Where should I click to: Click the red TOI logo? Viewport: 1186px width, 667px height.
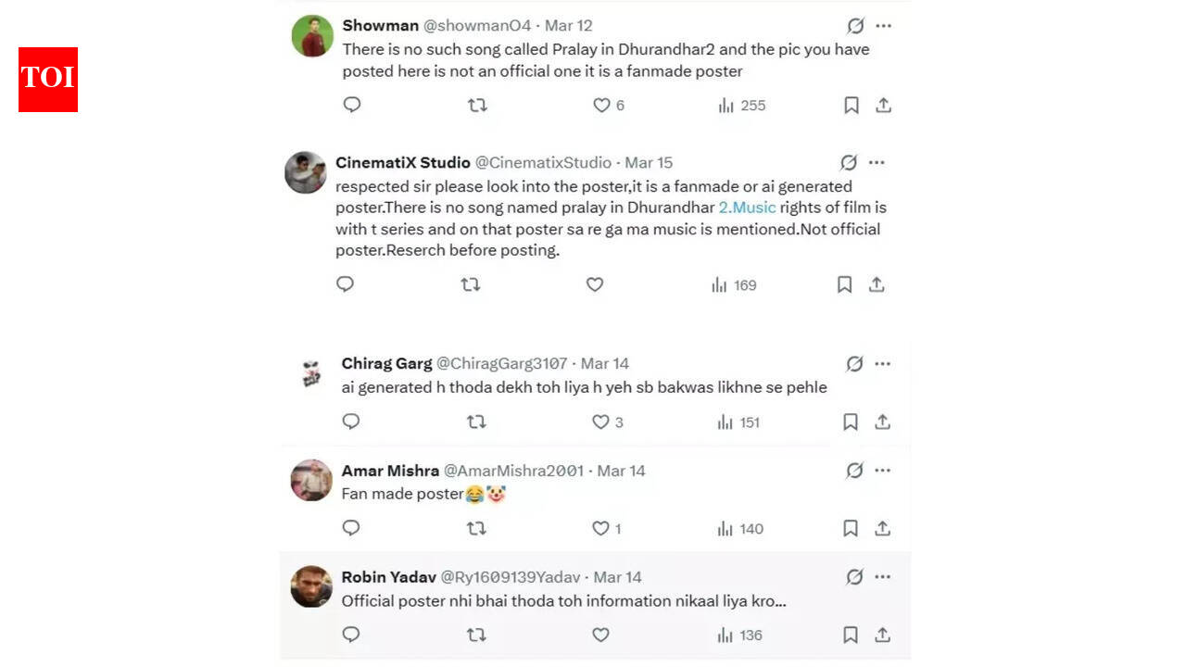(47, 80)
